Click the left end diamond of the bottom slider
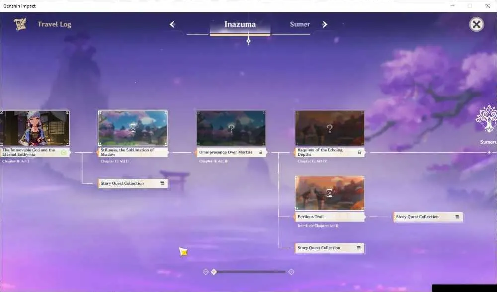The image size is (497, 292). pyautogui.click(x=205, y=272)
